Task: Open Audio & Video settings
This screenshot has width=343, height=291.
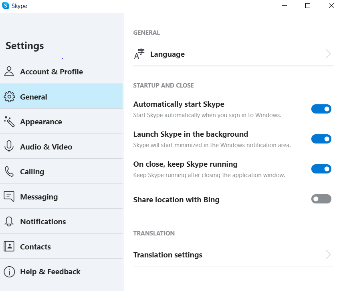Action: click(x=61, y=146)
